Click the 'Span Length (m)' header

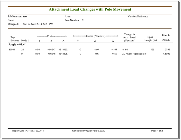(x=150, y=38)
